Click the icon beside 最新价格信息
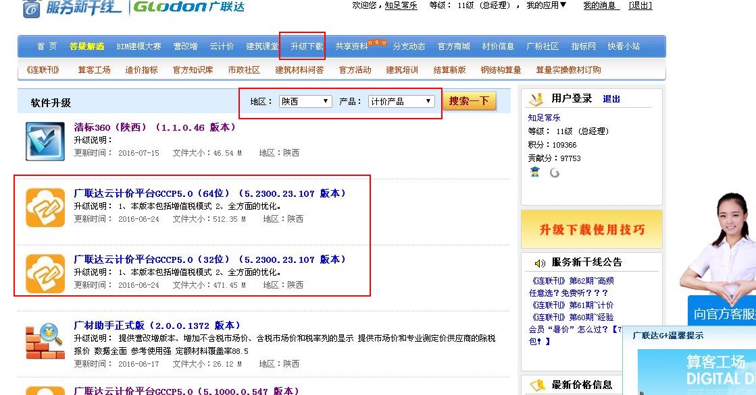This screenshot has height=395, width=756. (x=537, y=385)
